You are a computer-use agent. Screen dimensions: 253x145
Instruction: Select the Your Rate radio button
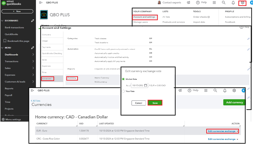(123, 91)
